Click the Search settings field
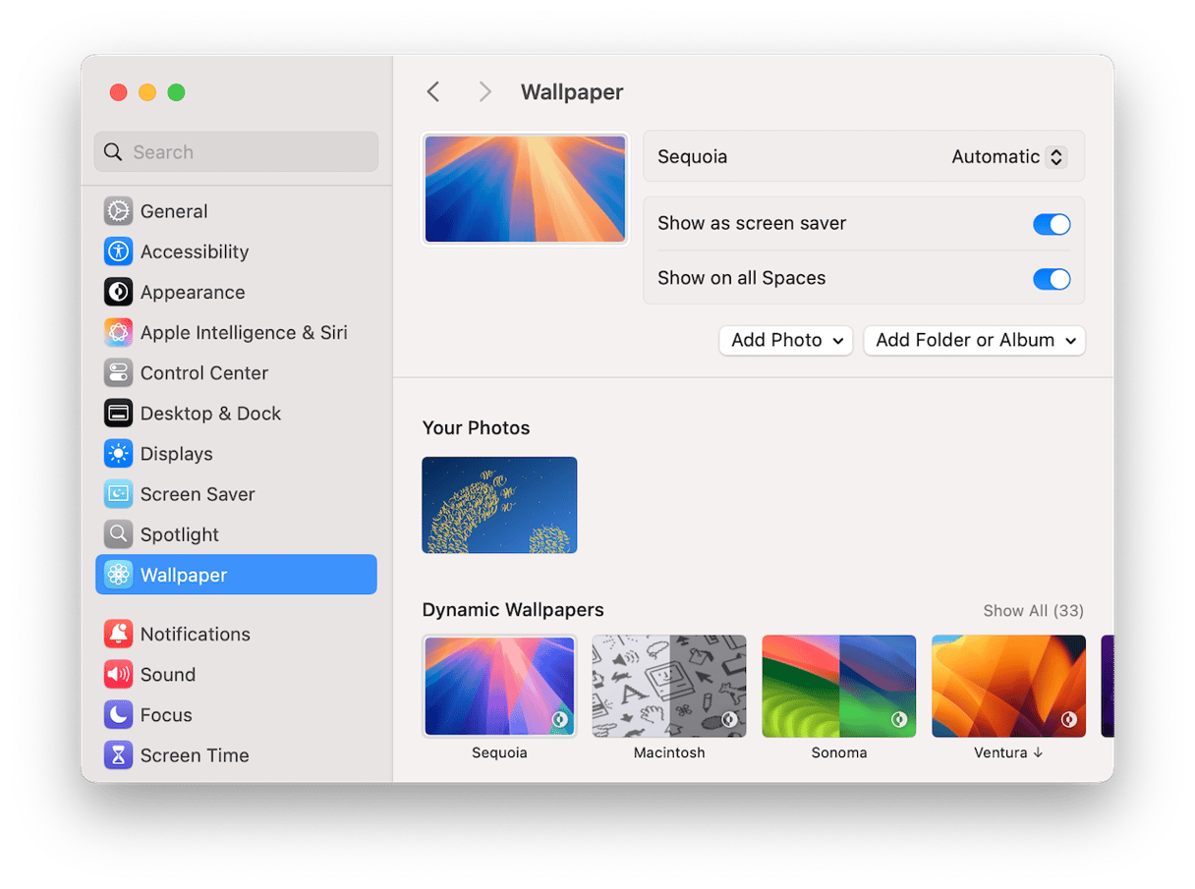The height and width of the screenshot is (889, 1195). click(236, 152)
